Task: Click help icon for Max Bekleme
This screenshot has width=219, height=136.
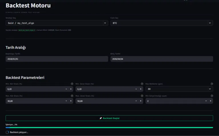Action: pyautogui.click(x=212, y=84)
